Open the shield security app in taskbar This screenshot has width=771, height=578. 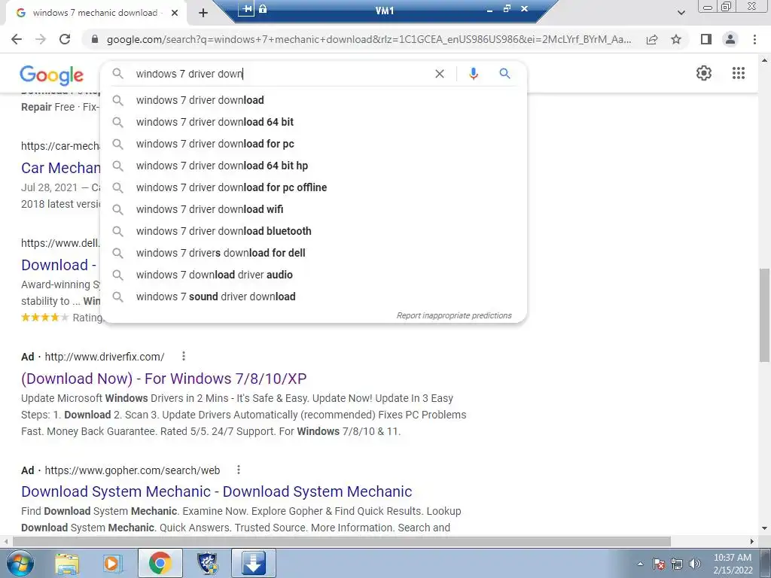tap(207, 563)
